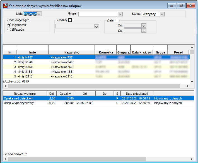Click the 2015-07-01 date cell
The image size is (198, 163).
pos(84,103)
